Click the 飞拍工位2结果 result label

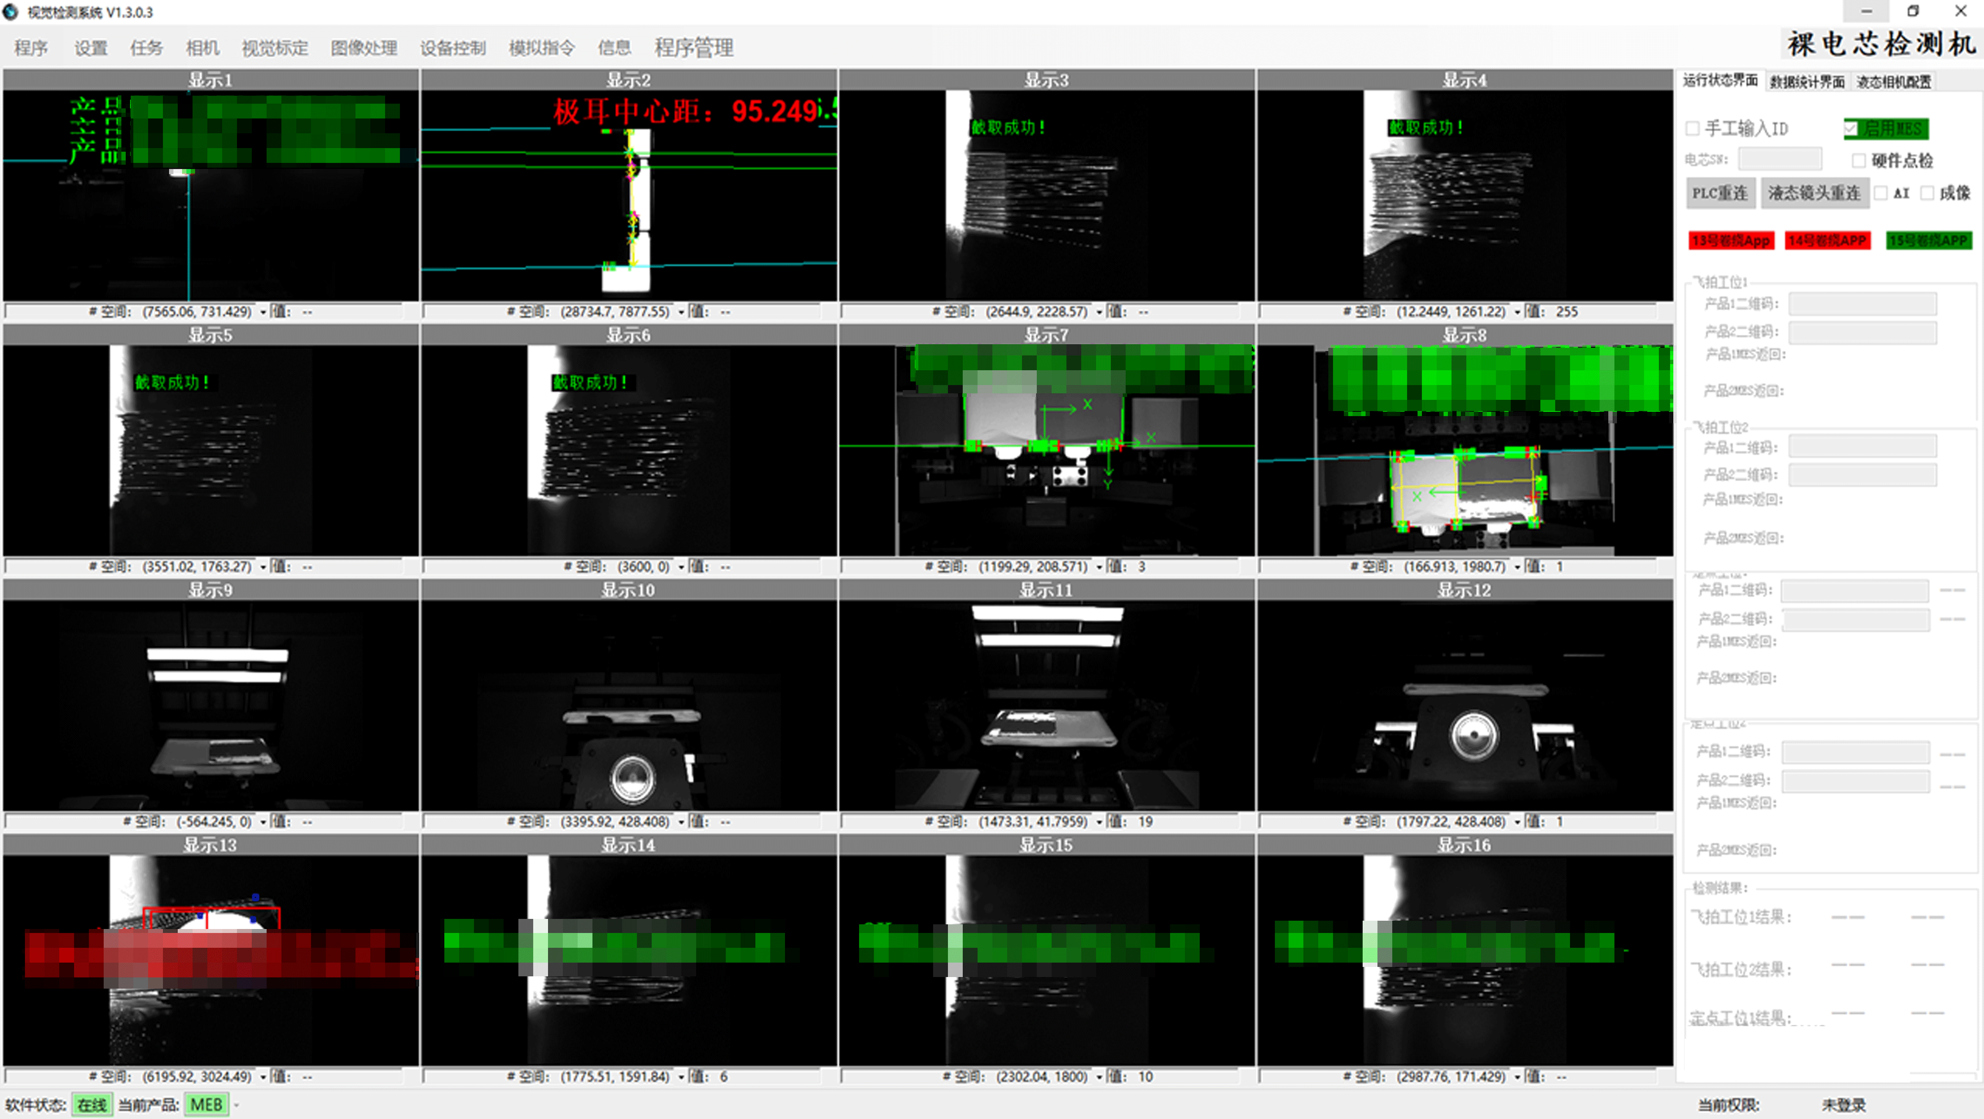coord(1741,969)
